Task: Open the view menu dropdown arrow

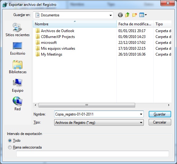Action: pos(146,15)
